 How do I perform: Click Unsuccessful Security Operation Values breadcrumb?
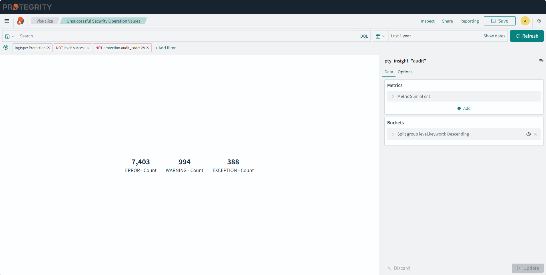[x=103, y=21]
